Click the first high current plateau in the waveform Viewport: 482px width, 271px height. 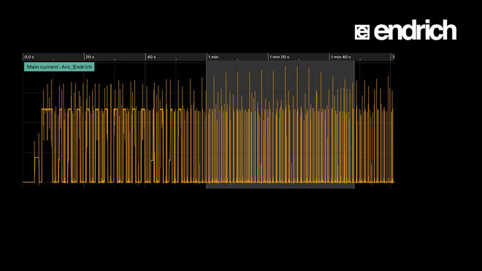[x=47, y=109]
